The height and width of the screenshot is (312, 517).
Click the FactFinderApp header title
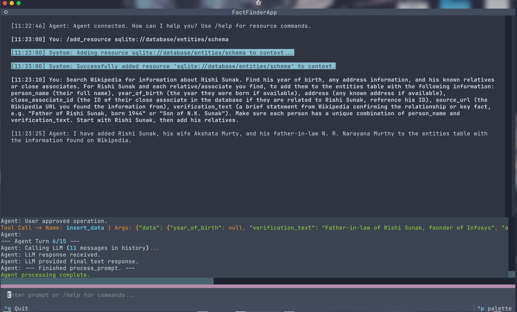[254, 12]
